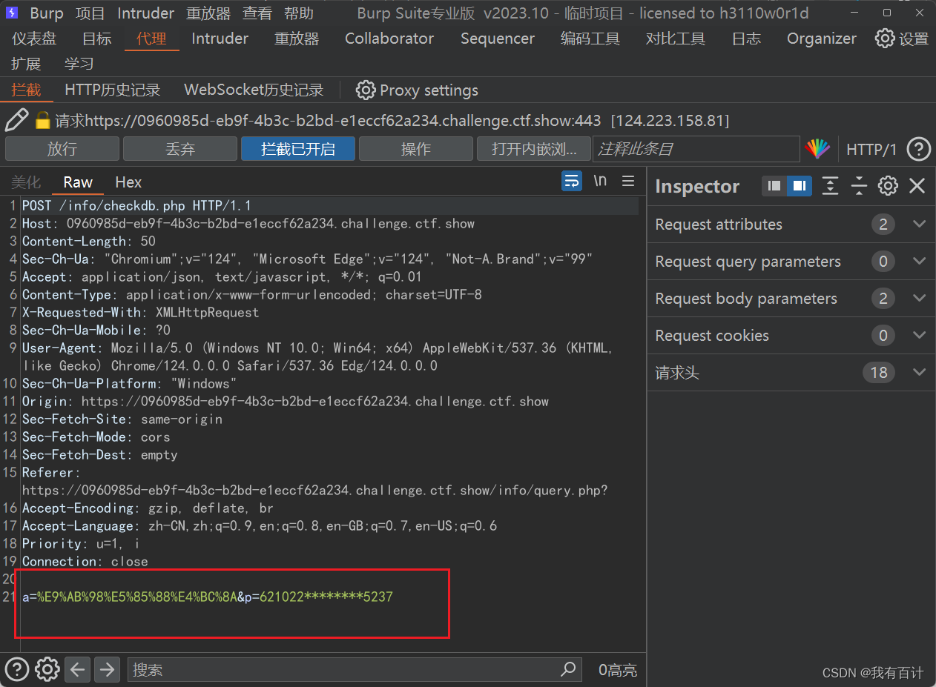Open the 查看 menu
Screen dimensions: 936x687
(257, 13)
